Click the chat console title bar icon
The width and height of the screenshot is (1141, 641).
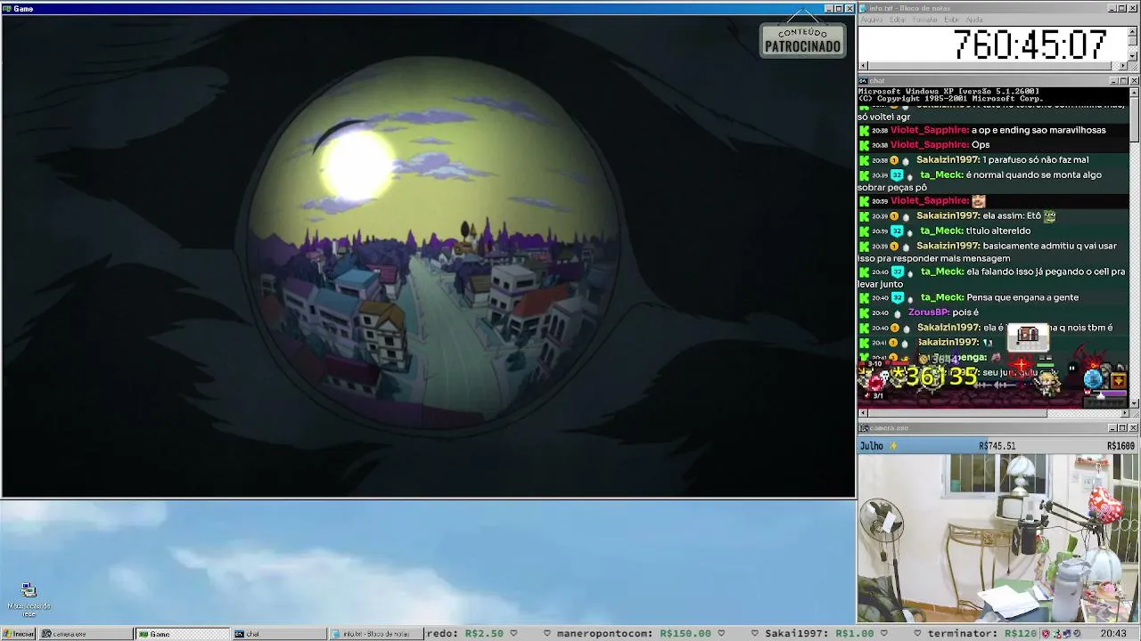click(863, 81)
